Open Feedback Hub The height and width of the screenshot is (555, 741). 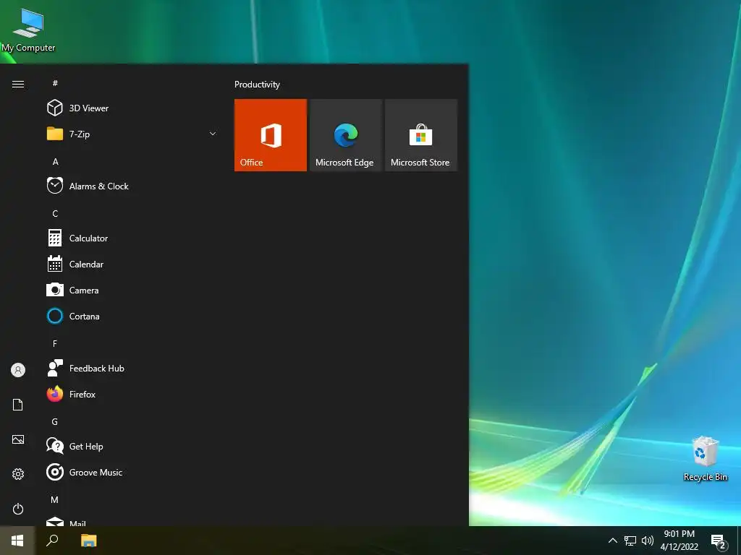click(x=132, y=368)
